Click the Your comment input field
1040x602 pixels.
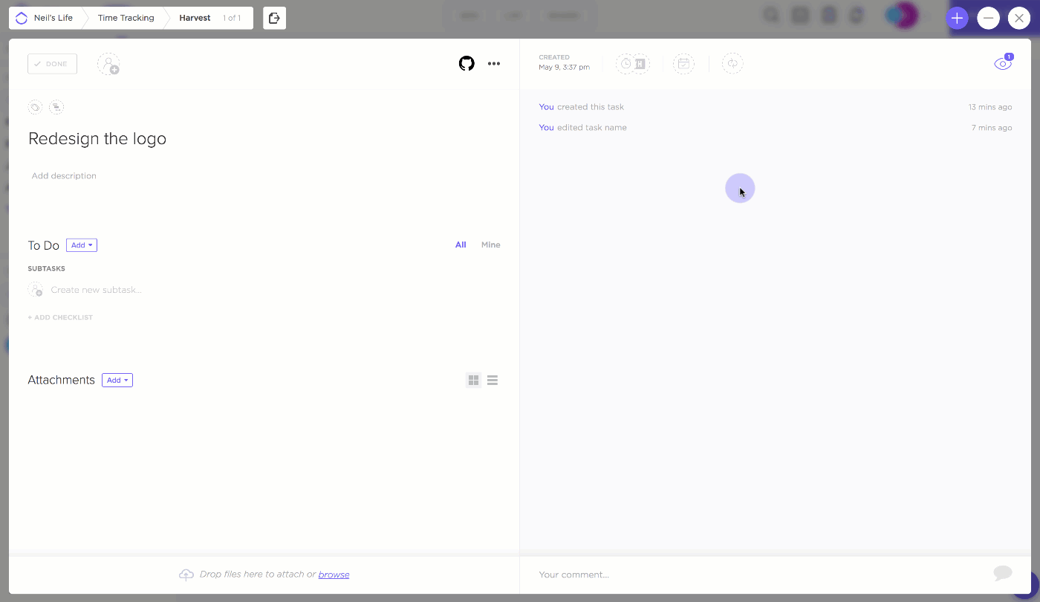758,575
